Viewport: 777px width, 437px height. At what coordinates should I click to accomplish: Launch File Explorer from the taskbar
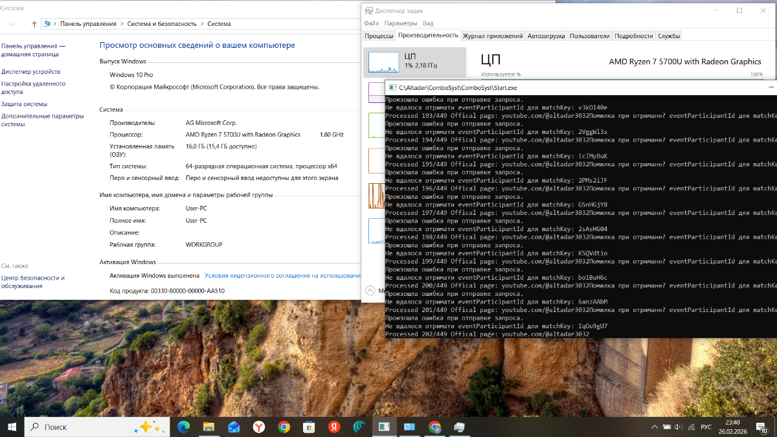point(208,427)
